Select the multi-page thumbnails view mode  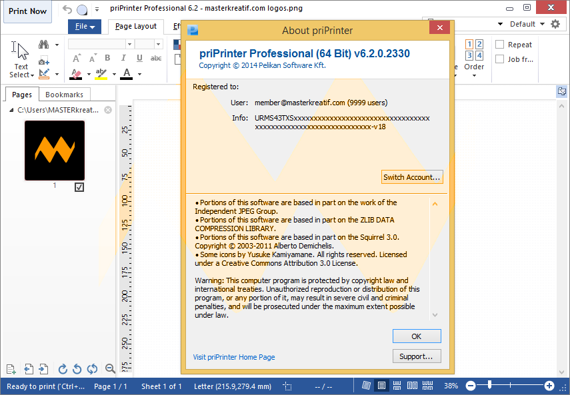pyautogui.click(x=428, y=386)
